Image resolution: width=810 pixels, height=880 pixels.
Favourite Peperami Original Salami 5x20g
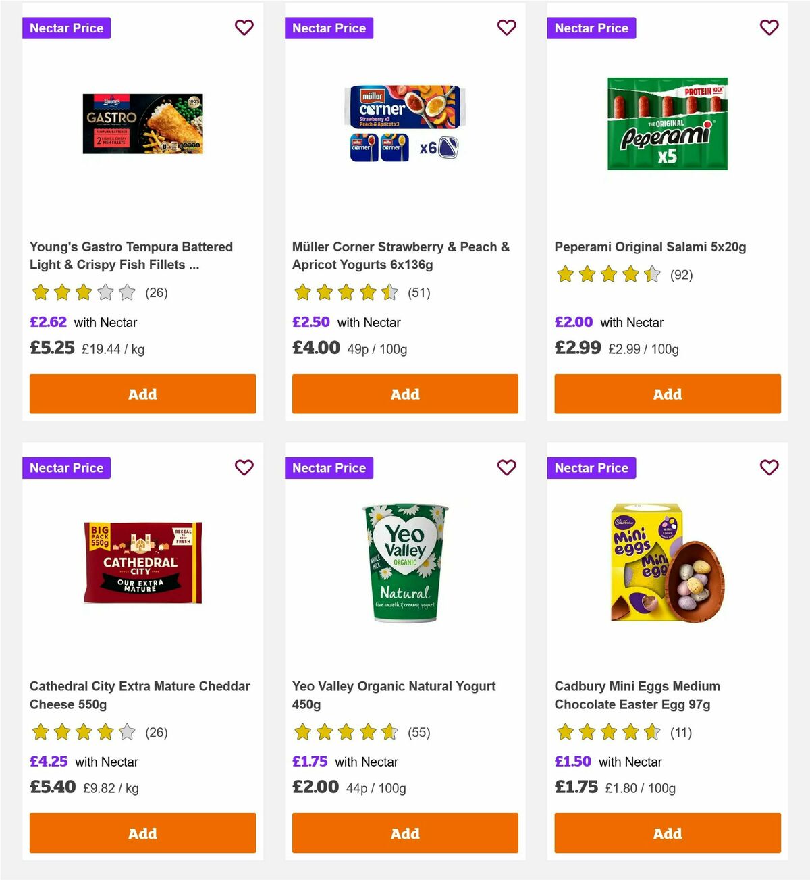click(x=769, y=28)
